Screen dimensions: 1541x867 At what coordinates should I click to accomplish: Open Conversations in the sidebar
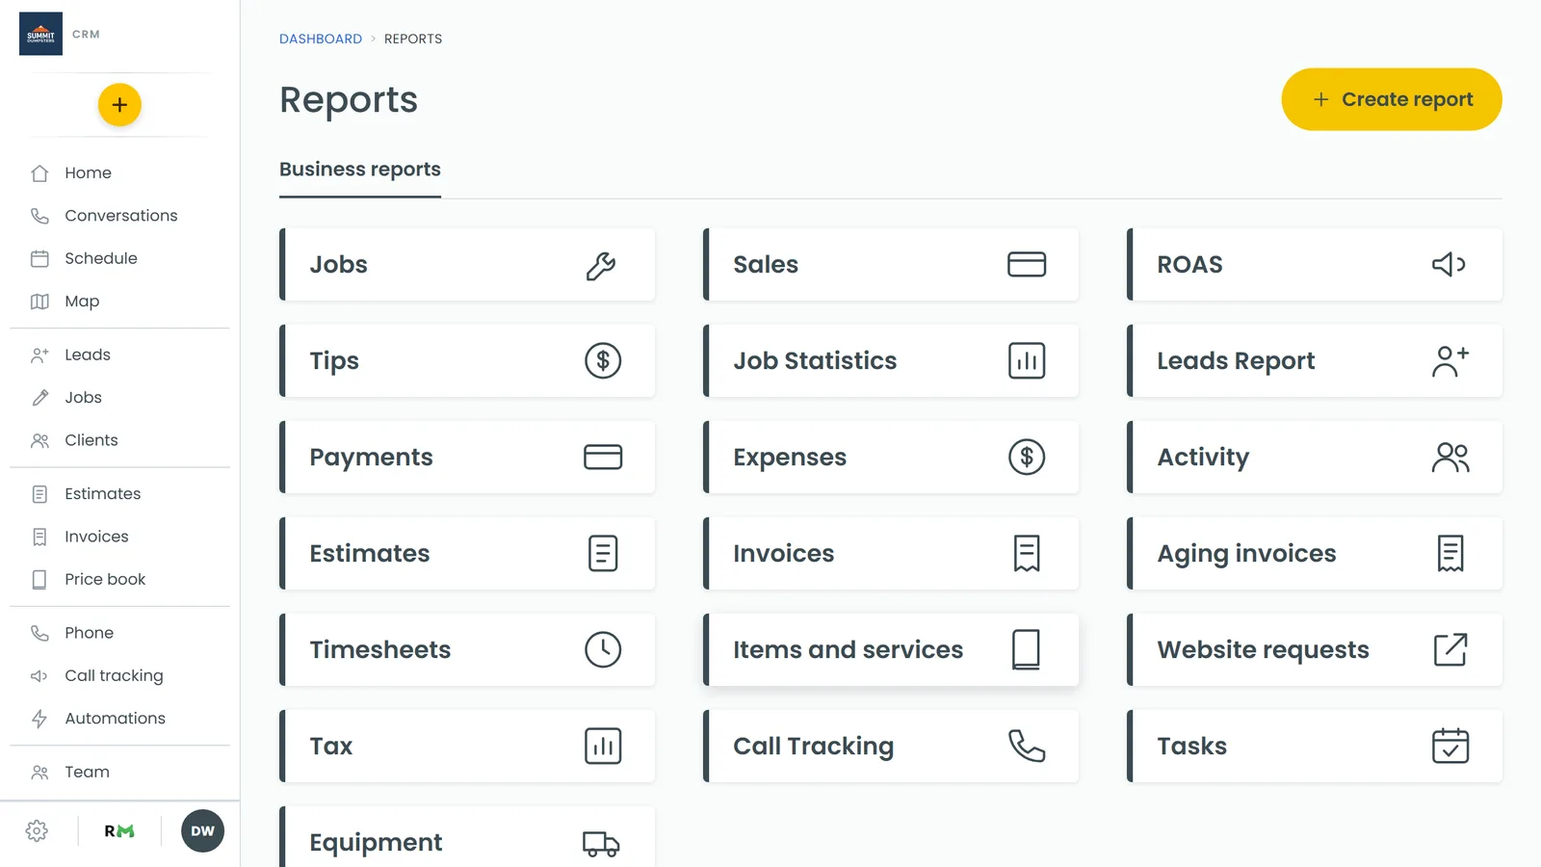(x=119, y=216)
